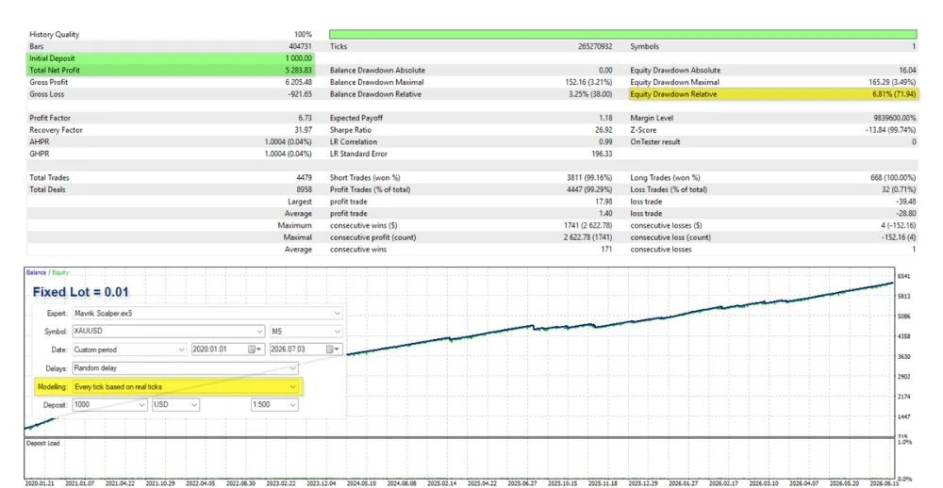Click the largest loss trade value -39.48
Image resolution: width=943 pixels, height=488 pixels.
pyautogui.click(x=905, y=202)
